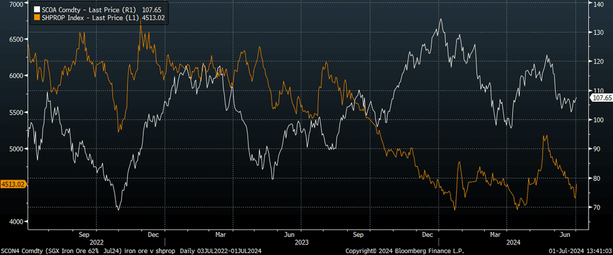This screenshot has height=255, width=613.
Task: Select the SHPROP Index legend label
Action: point(95,18)
